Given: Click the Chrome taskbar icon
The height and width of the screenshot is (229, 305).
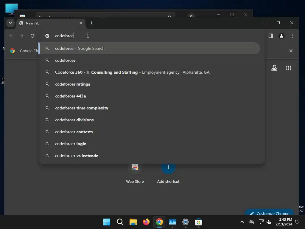Looking at the screenshot, I should tap(159, 222).
